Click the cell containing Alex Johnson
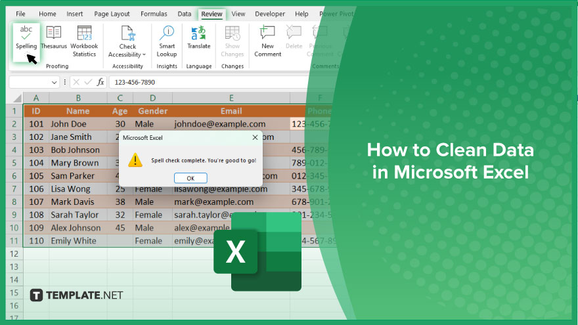The image size is (578, 325). coord(78,228)
